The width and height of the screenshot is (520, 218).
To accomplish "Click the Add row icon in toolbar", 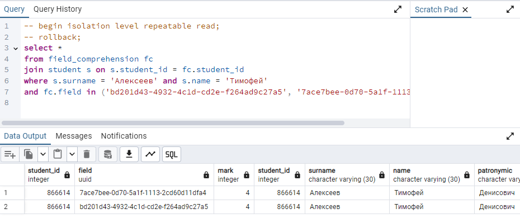I will (10, 154).
